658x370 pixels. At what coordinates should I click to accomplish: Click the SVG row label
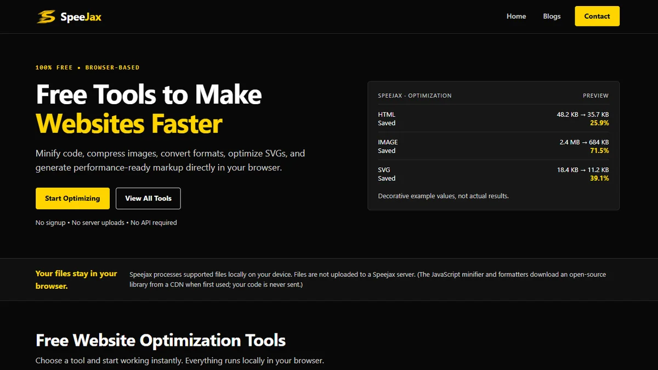[x=384, y=170]
